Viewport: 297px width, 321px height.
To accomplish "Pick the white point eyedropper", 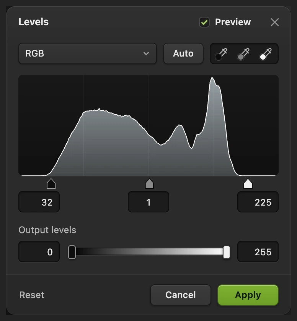I will [266, 54].
